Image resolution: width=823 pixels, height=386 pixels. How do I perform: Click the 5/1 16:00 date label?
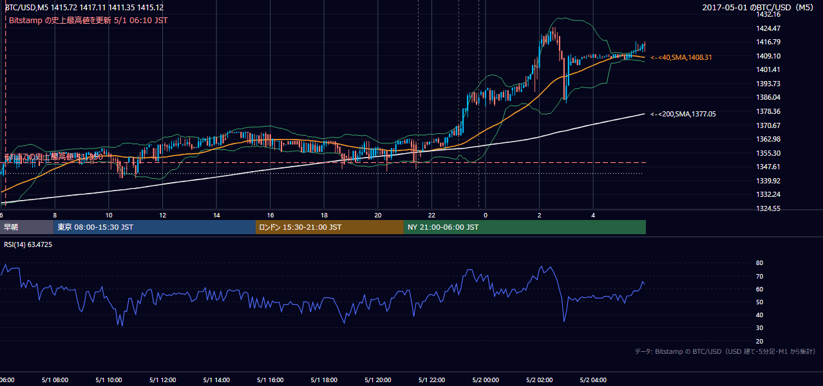[x=270, y=380]
